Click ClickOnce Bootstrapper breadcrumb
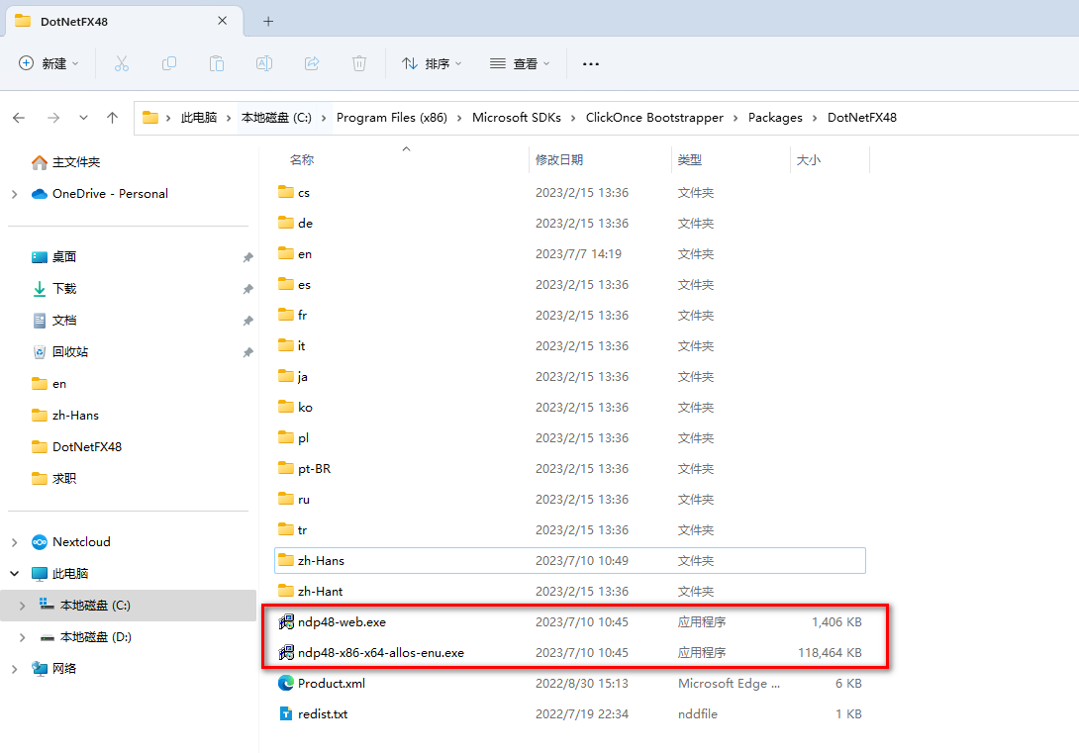Screen dimensions: 1079x753 [x=654, y=118]
